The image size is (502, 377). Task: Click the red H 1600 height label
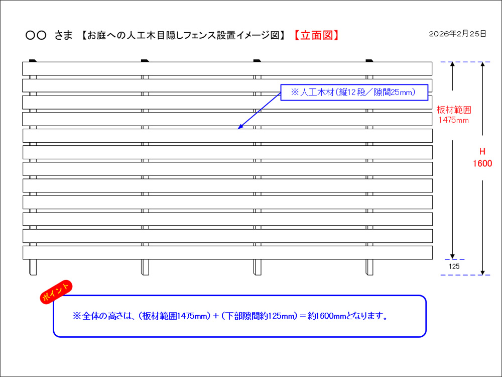coord(482,157)
